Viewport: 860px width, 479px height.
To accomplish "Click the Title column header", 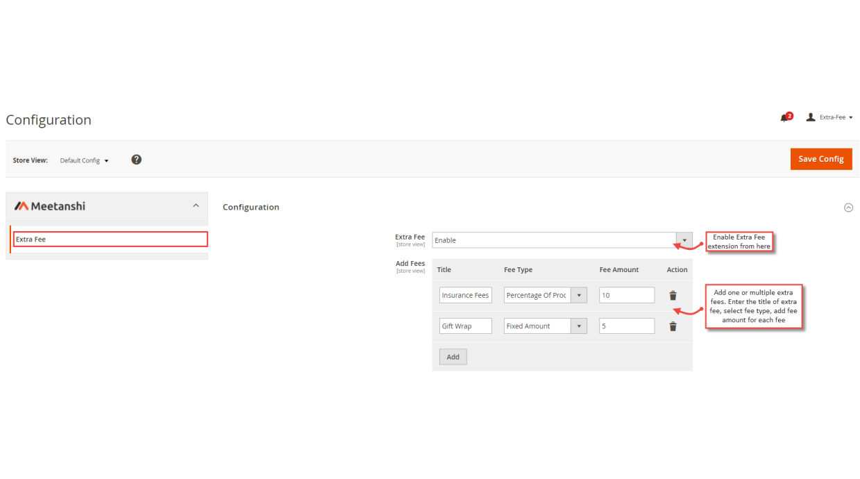I will click(x=444, y=270).
